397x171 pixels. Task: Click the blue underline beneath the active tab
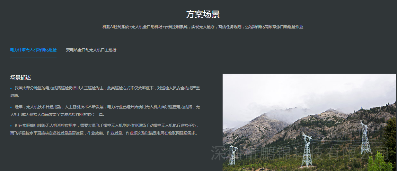tap(33, 58)
